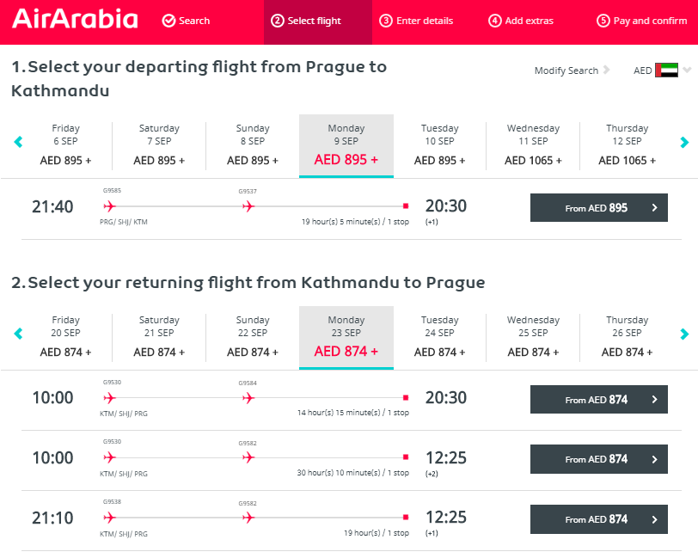Go to the Enter details step

[x=416, y=21]
